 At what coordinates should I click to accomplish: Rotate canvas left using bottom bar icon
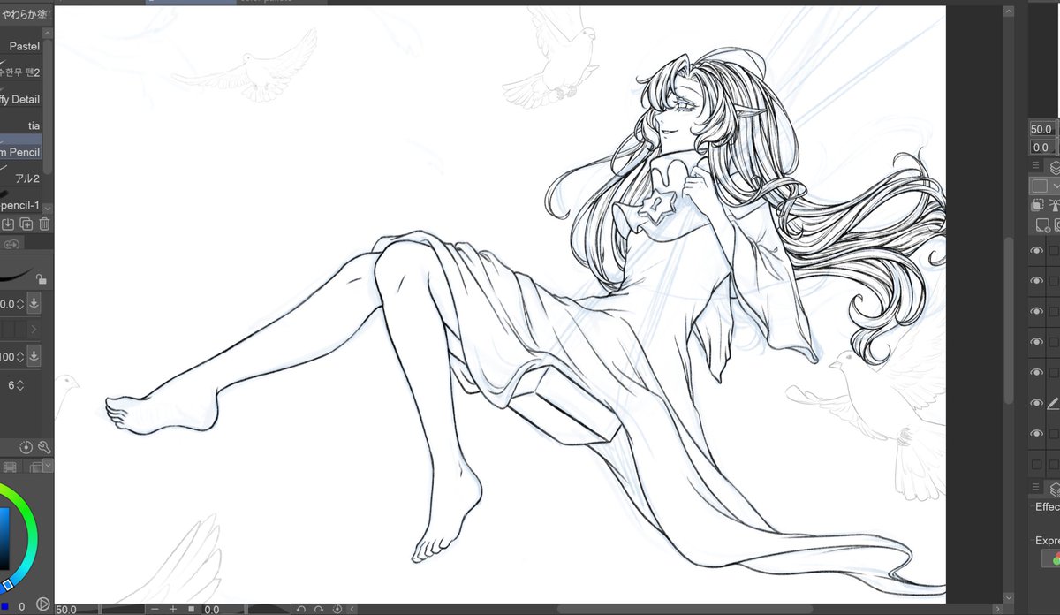(301, 609)
